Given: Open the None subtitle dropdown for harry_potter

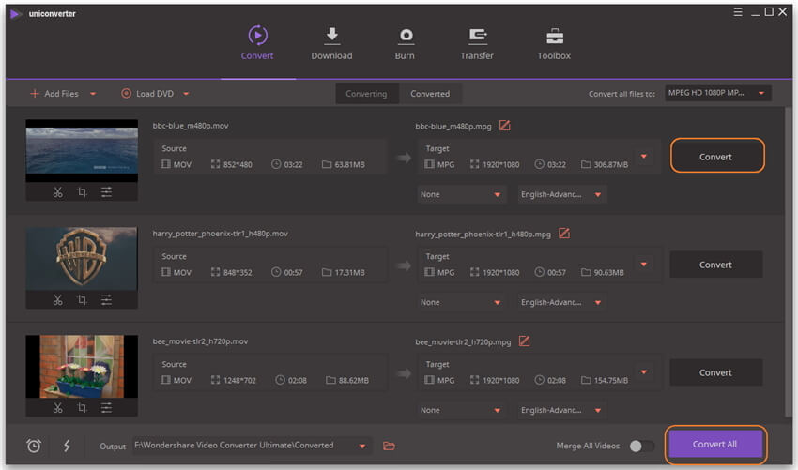Looking at the screenshot, I should click(461, 302).
